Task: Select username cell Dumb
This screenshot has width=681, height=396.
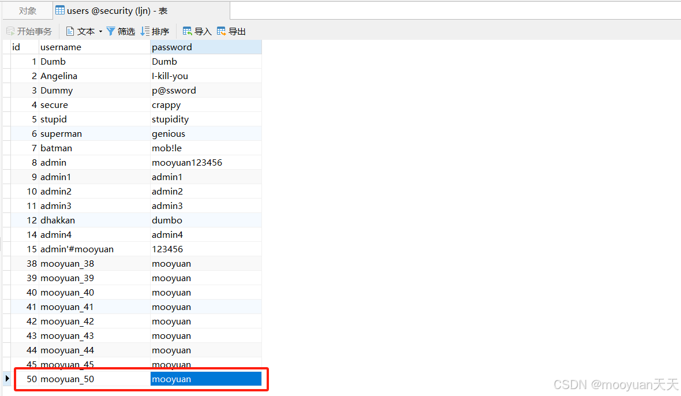Action: (x=94, y=61)
